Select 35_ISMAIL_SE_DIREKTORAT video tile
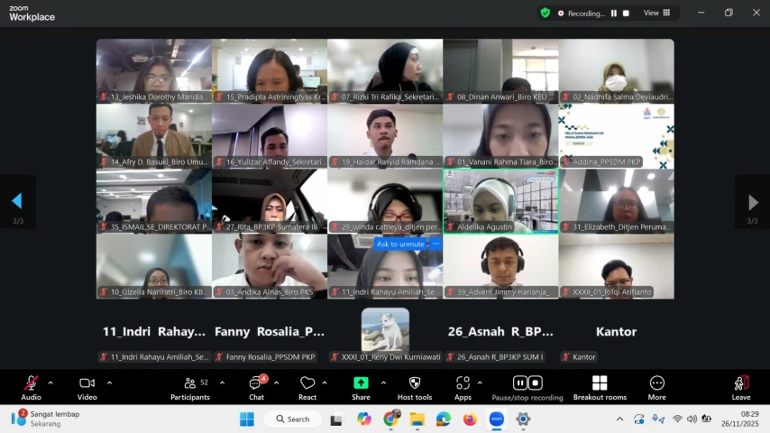 point(153,201)
